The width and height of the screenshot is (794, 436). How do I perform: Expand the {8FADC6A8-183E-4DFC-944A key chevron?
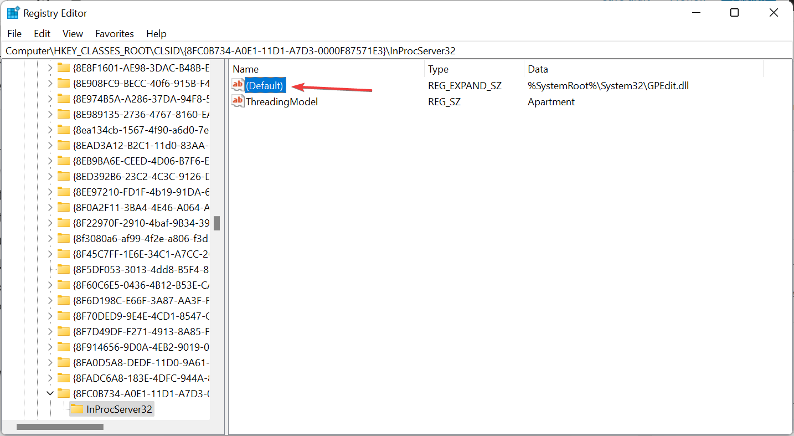(x=50, y=378)
